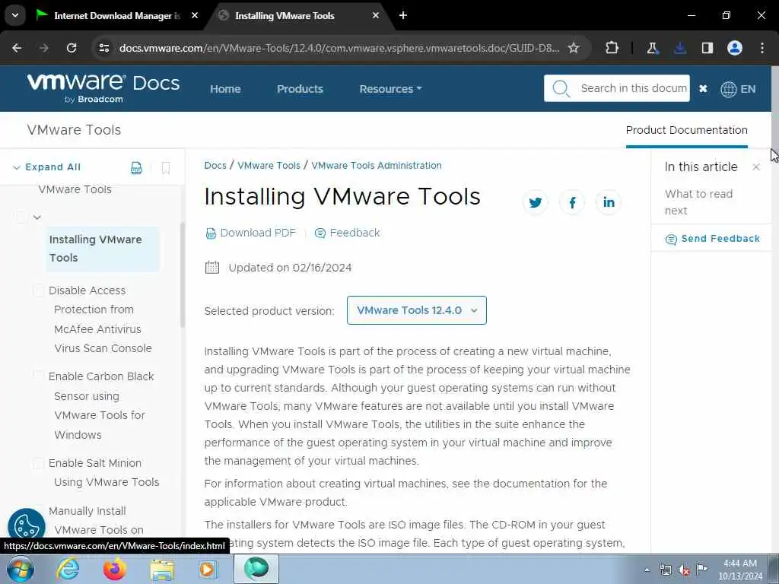Open the Chrome three-dot menu
This screenshot has height=584, width=779.
coord(762,48)
